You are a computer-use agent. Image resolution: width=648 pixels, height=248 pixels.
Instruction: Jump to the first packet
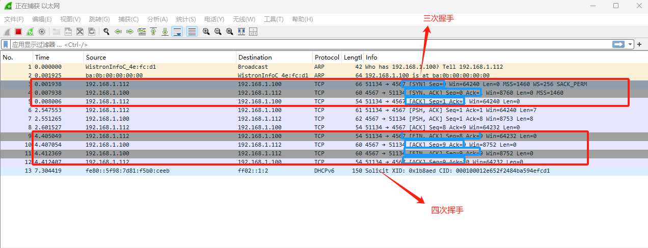(153, 32)
